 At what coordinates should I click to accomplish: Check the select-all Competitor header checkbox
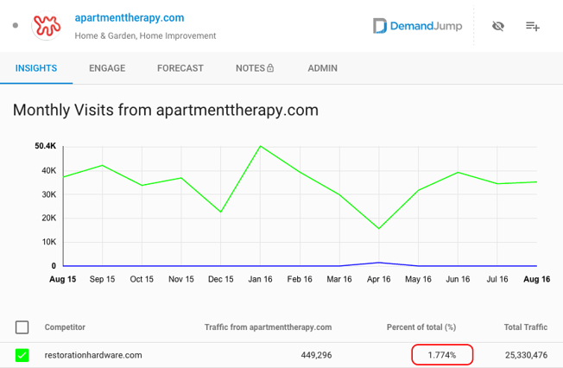pos(22,327)
